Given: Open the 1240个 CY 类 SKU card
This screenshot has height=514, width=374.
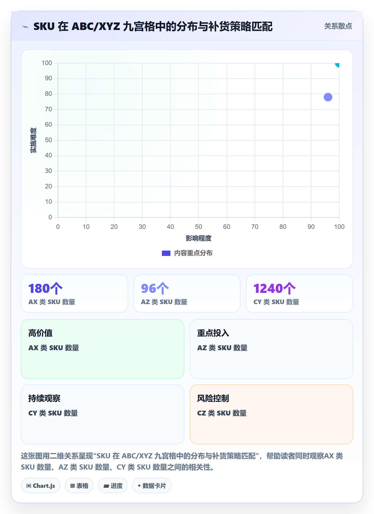Looking at the screenshot, I should [x=299, y=293].
